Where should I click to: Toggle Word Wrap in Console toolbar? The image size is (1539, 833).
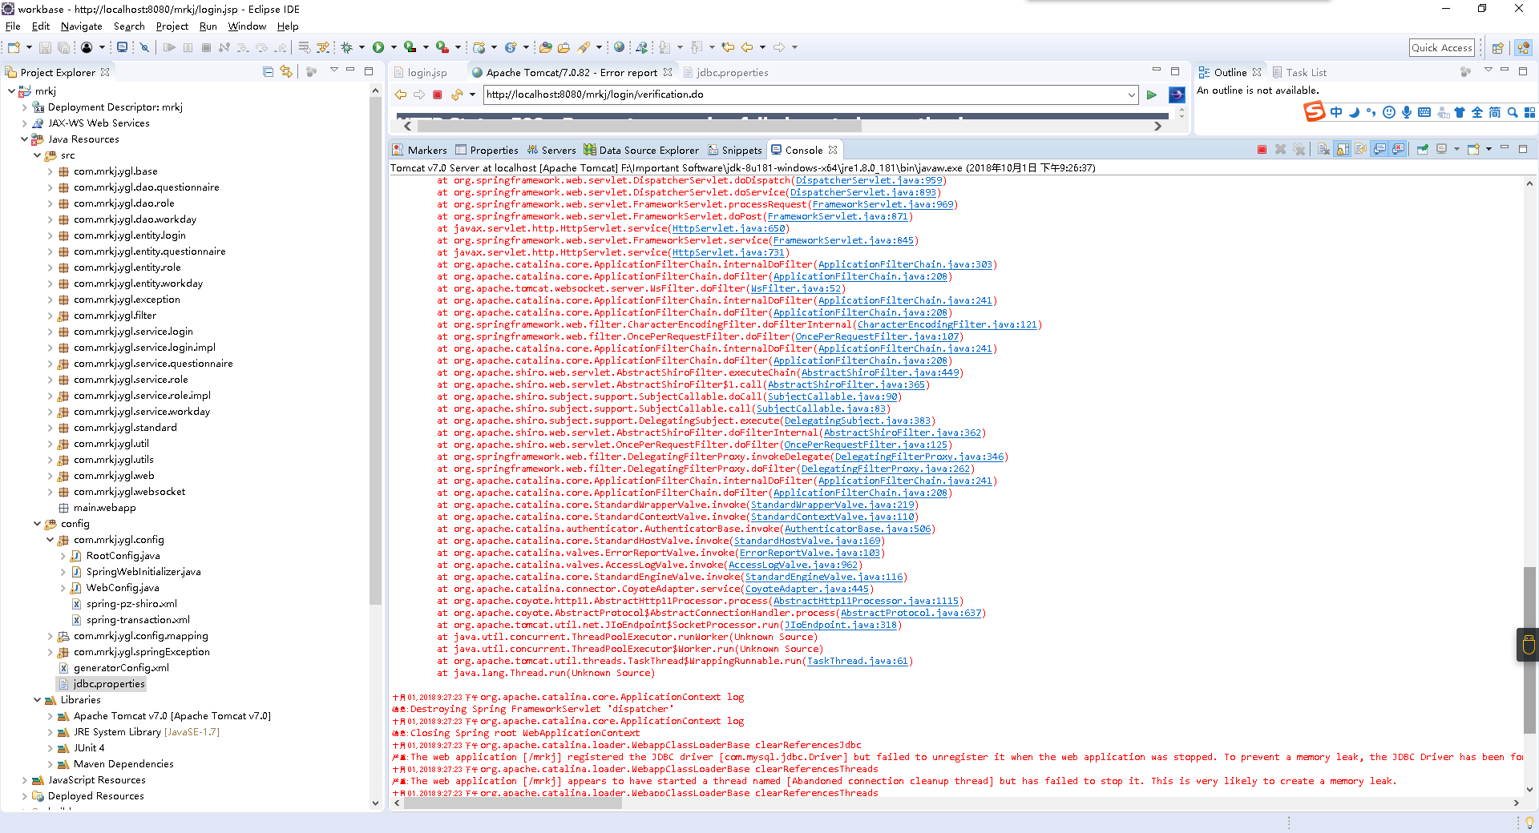tap(1360, 150)
